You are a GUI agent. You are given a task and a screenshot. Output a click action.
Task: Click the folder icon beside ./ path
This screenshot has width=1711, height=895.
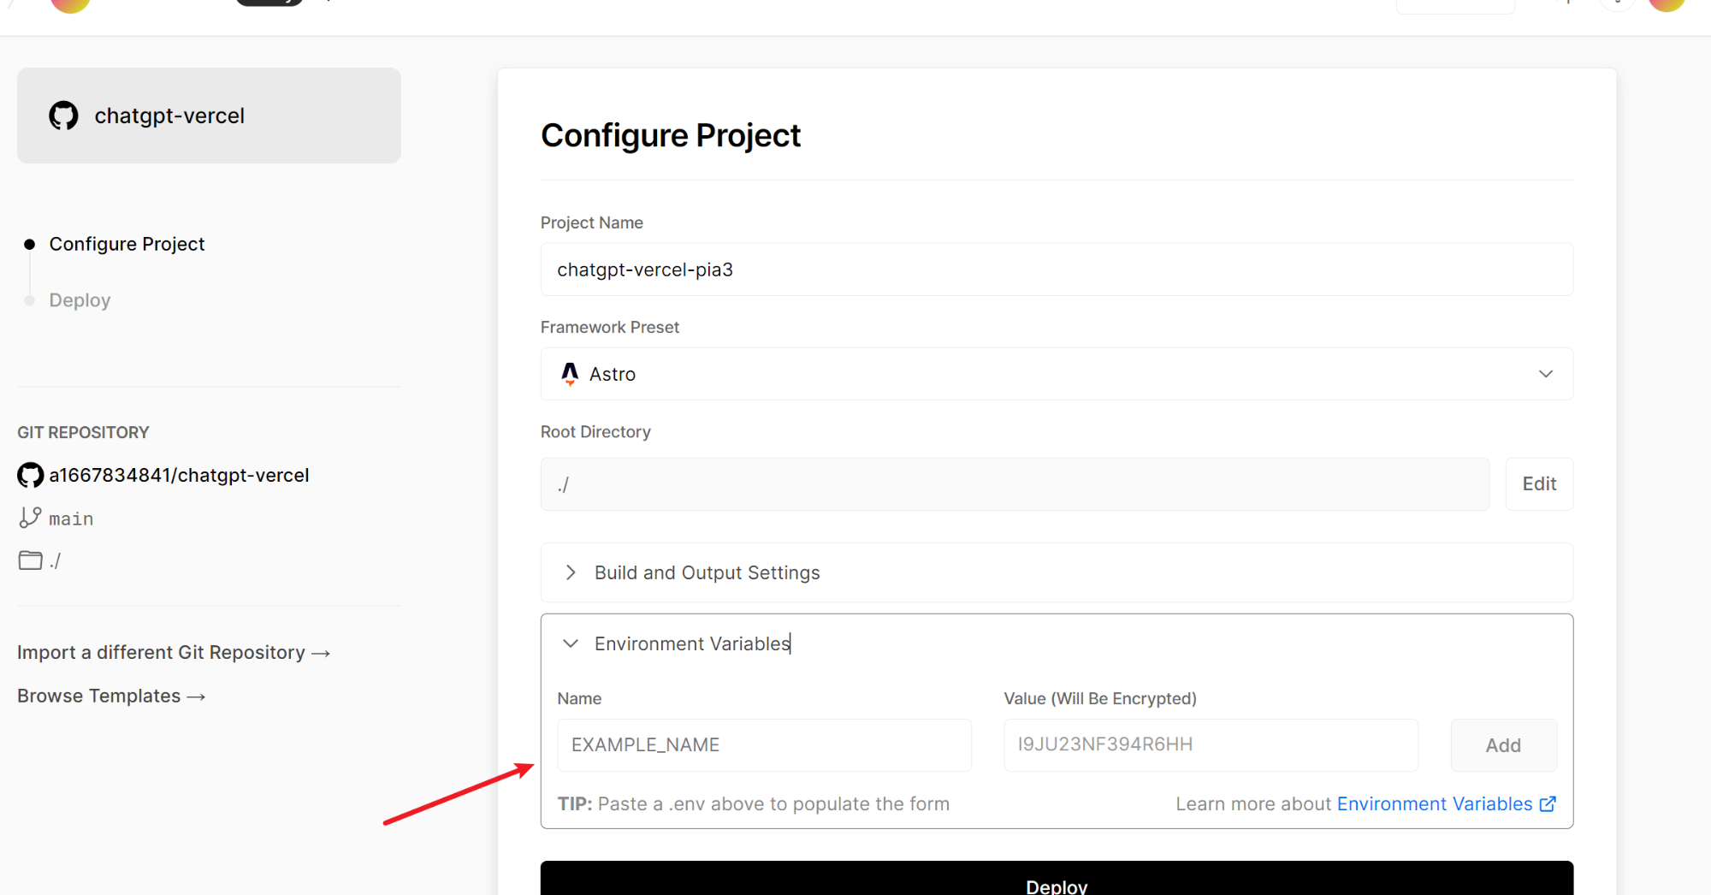pos(31,560)
